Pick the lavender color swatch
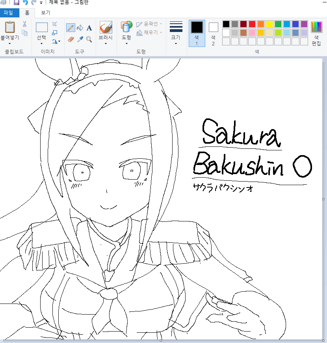The width and height of the screenshot is (327, 343). (304, 33)
